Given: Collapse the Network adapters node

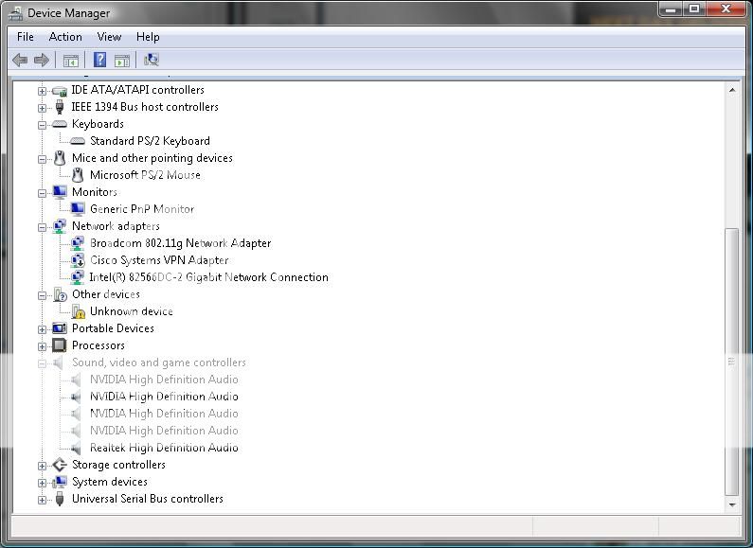Looking at the screenshot, I should coord(42,227).
